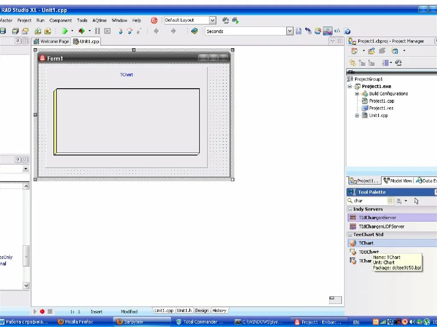Switch to the Unit1.h bottom tab
Image resolution: width=437 pixels, height=327 pixels.
click(x=184, y=310)
